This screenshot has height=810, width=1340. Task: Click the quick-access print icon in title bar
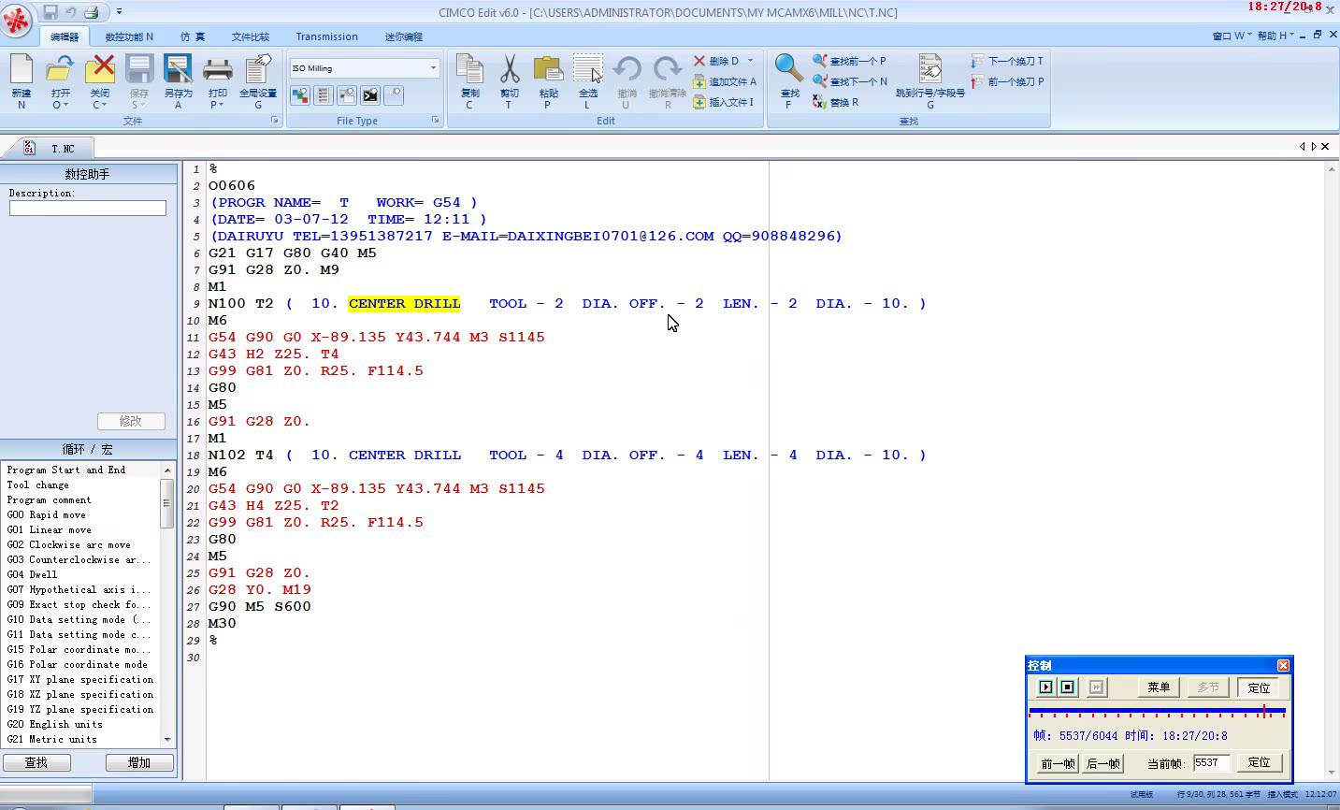pos(92,12)
